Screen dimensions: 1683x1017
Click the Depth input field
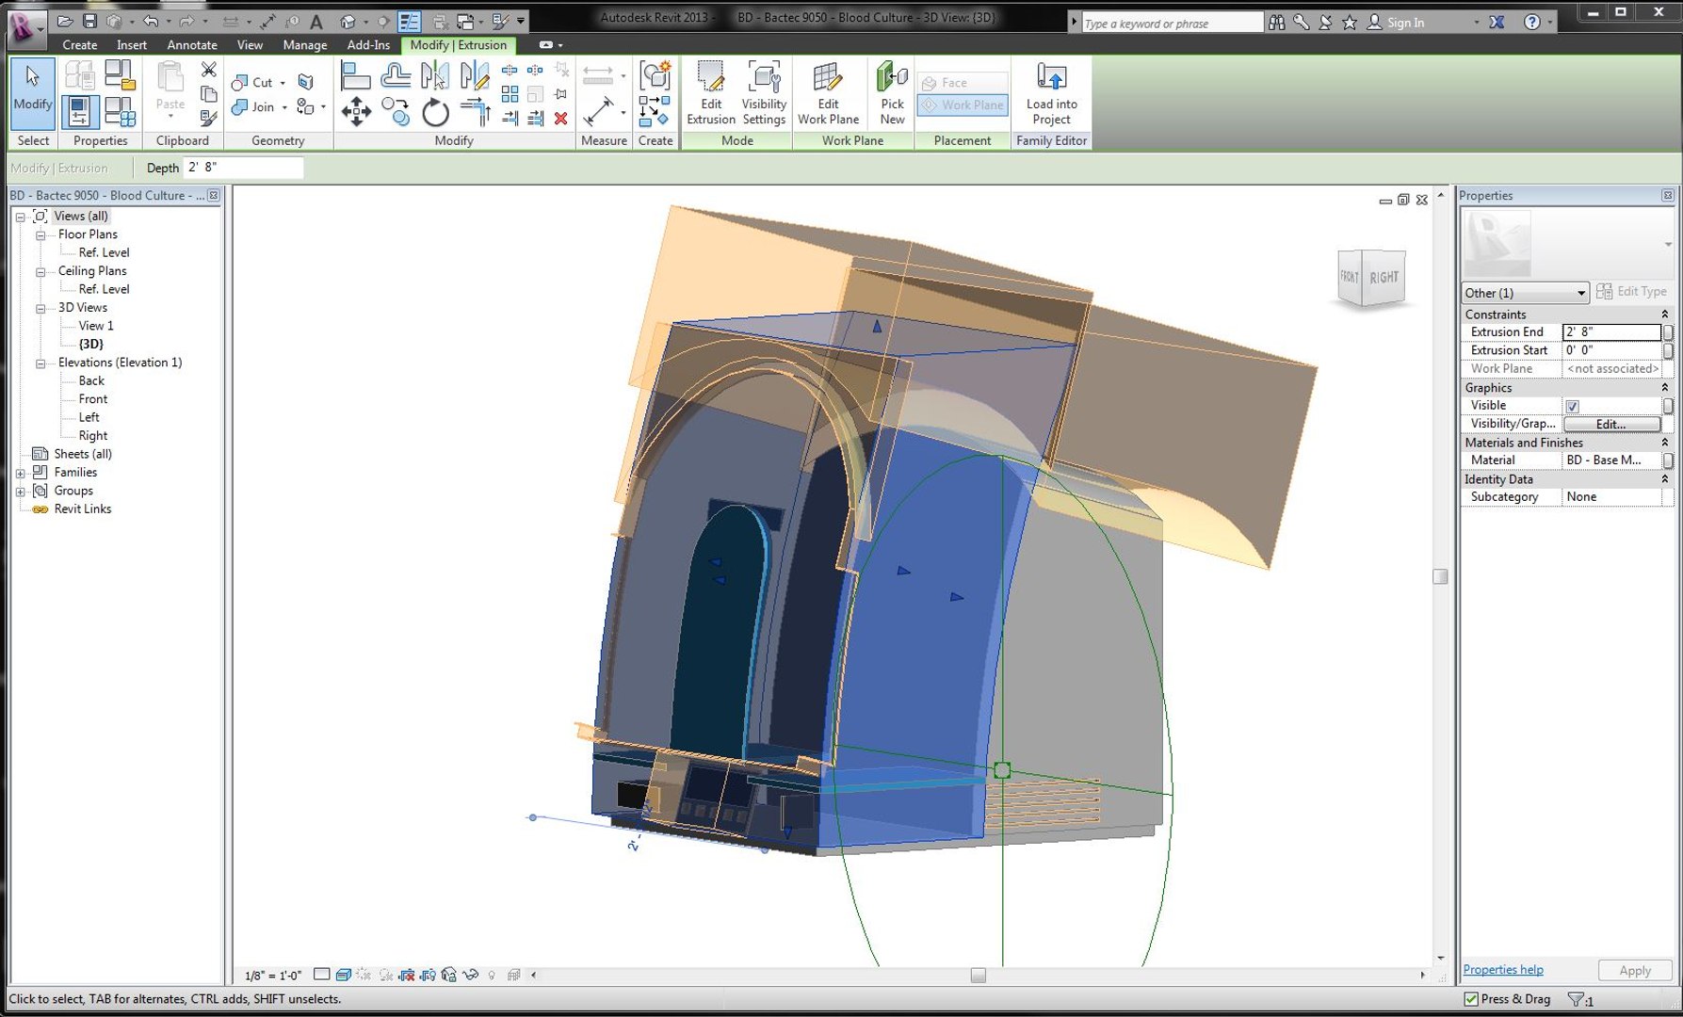pyautogui.click(x=243, y=168)
